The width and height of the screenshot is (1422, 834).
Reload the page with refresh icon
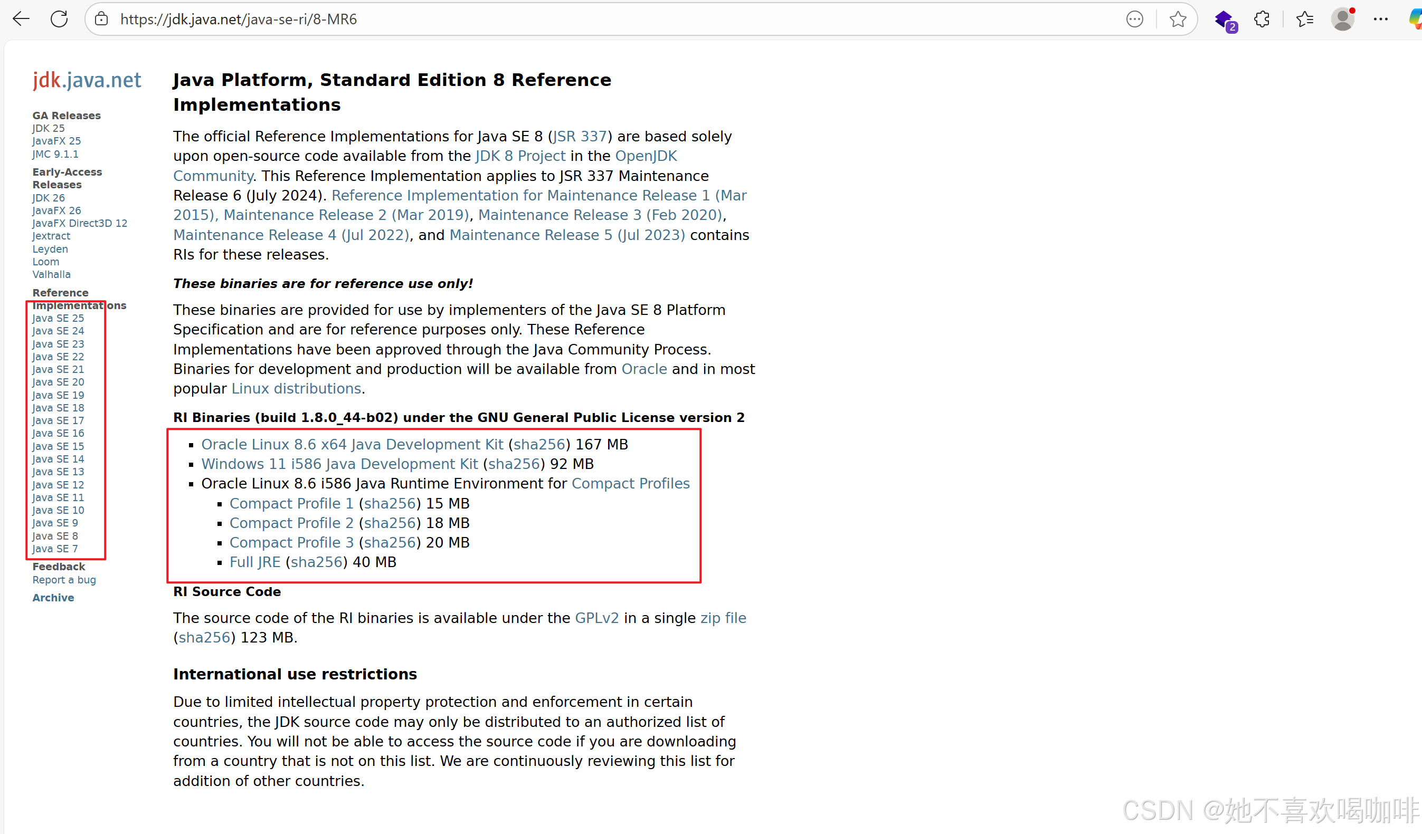click(59, 19)
